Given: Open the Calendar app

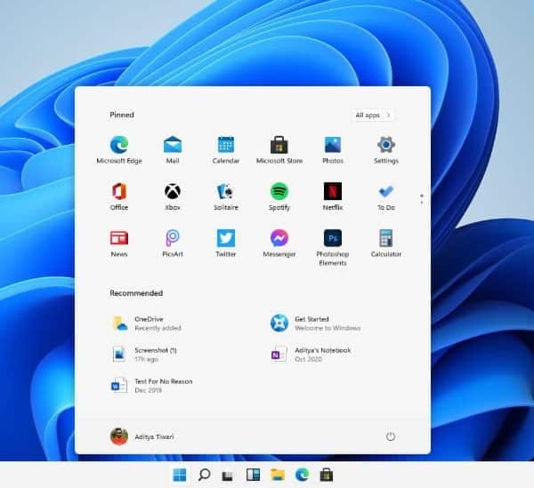Looking at the screenshot, I should pyautogui.click(x=226, y=150).
